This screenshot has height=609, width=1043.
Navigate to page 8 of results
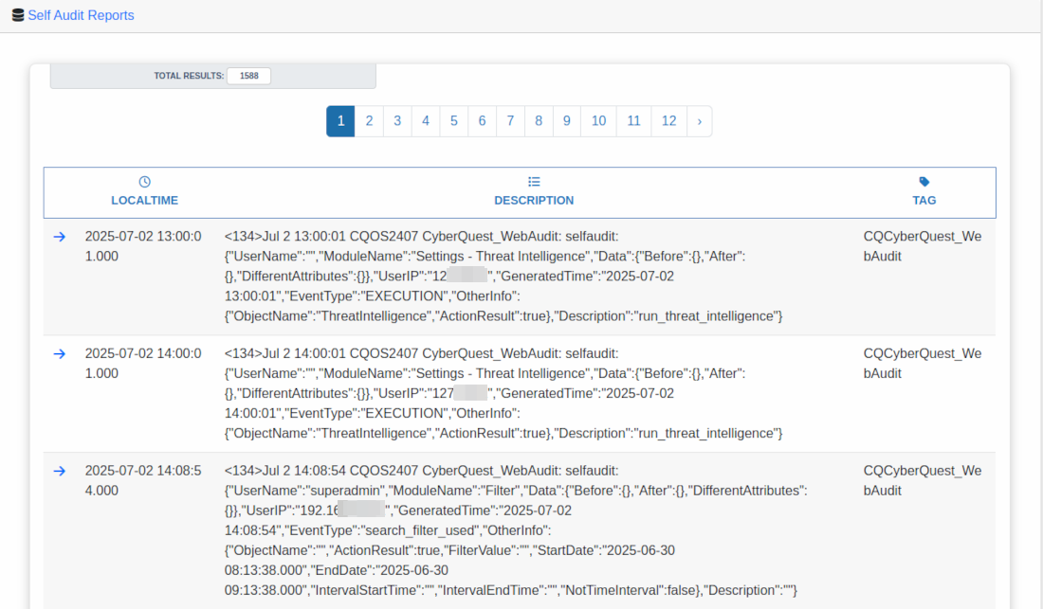[539, 121]
